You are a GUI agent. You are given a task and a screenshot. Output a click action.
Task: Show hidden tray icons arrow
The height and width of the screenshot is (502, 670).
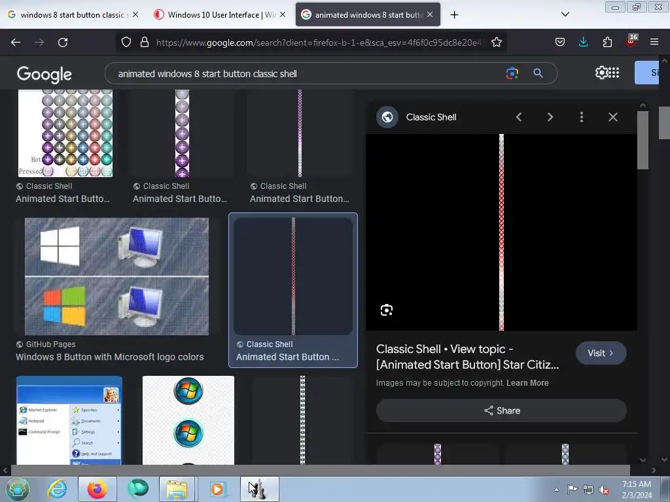pos(556,490)
